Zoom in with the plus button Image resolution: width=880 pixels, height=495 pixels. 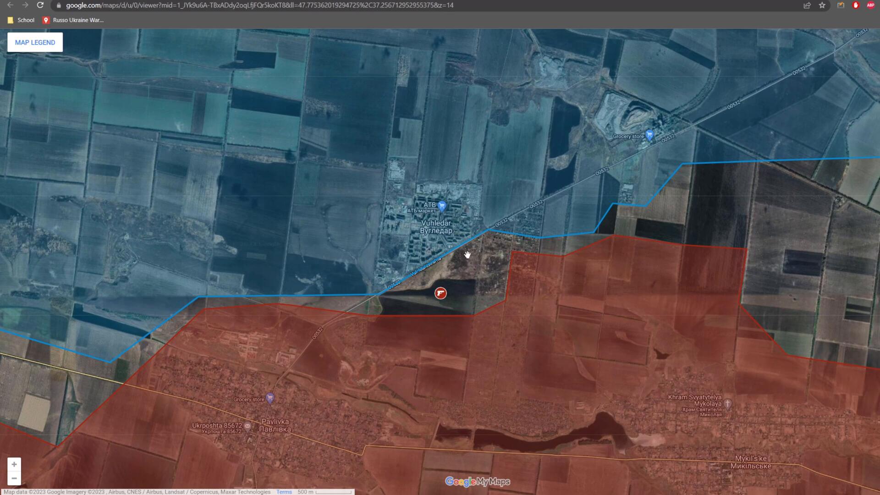click(14, 464)
